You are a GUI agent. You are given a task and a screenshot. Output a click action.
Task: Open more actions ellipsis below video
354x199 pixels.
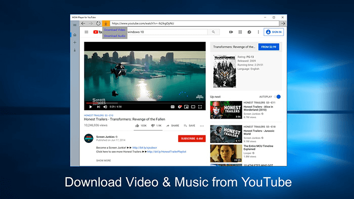(202, 126)
